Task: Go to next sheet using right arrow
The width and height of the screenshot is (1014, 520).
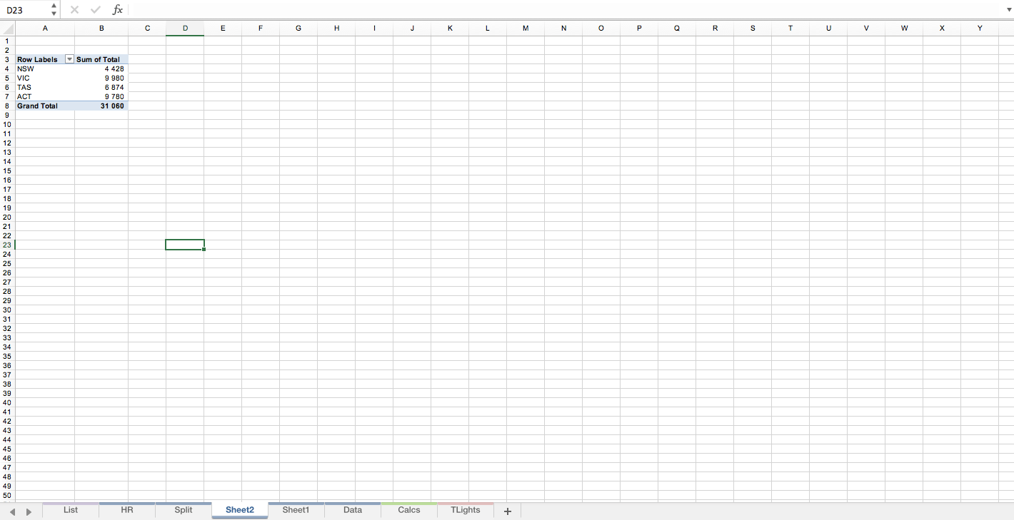Action: [x=29, y=511]
